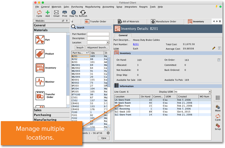
Task: Open the How To help icon
Action: point(73,14)
